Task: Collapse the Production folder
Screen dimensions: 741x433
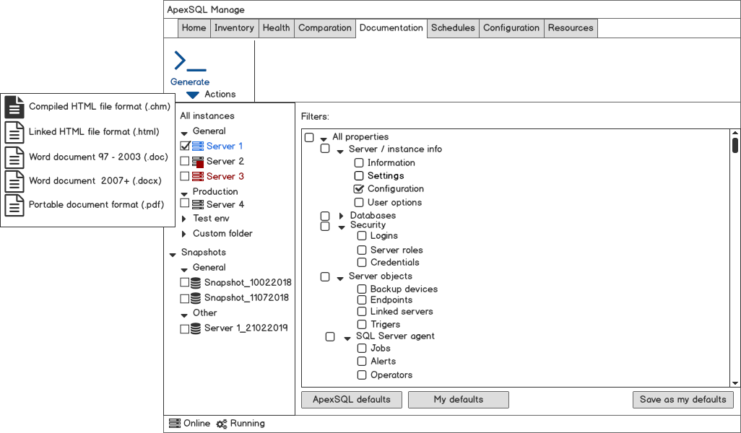Action: point(184,193)
